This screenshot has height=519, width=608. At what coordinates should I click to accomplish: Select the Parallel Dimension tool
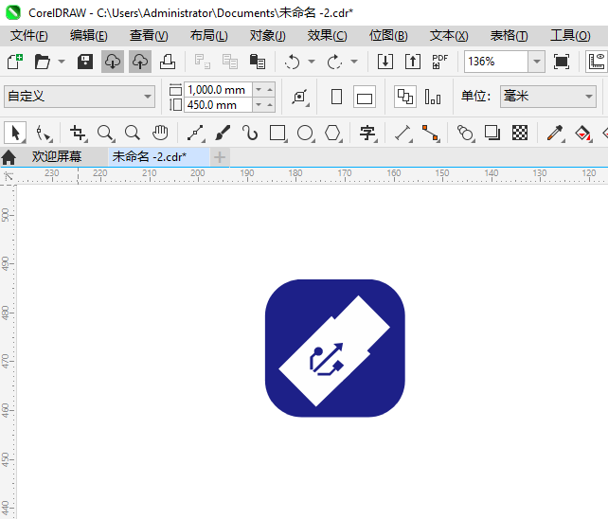click(402, 133)
